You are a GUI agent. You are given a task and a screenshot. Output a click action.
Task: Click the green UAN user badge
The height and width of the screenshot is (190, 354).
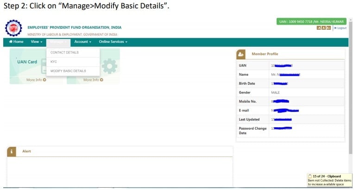(311, 21)
